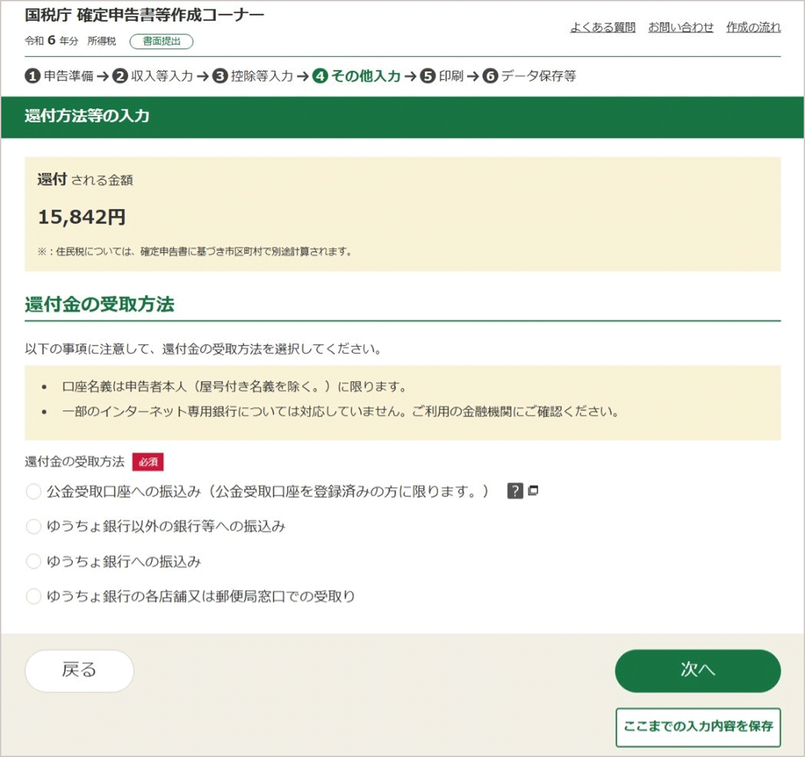
Task: Choose ゆうちょ銀行以外の銀行等への振込み option
Action: pos(33,526)
